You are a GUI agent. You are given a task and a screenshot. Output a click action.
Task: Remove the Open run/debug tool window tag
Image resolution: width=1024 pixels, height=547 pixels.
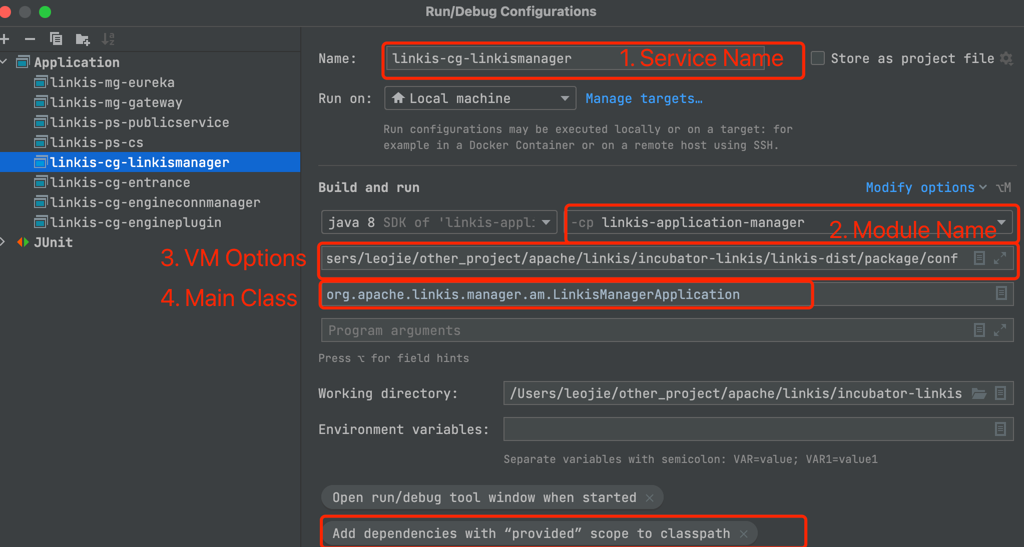649,497
